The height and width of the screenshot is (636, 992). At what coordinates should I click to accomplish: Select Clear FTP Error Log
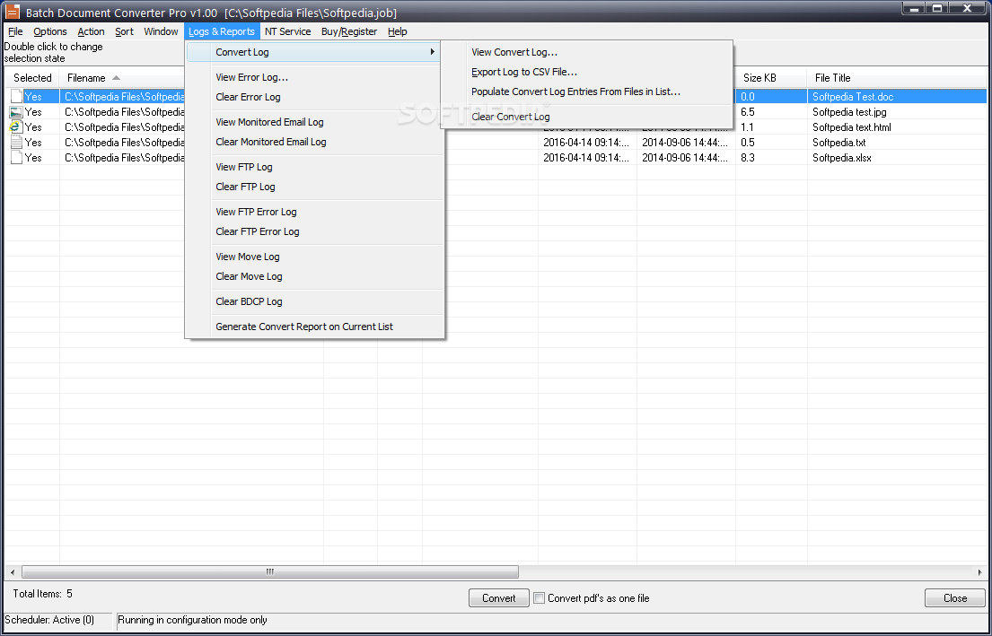tap(258, 231)
